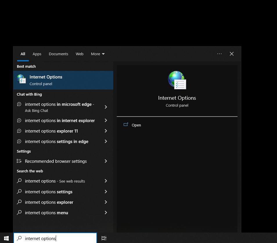Expand arrow for 'internet options in internet explorer'
This screenshot has width=277, height=243.
(x=106, y=120)
